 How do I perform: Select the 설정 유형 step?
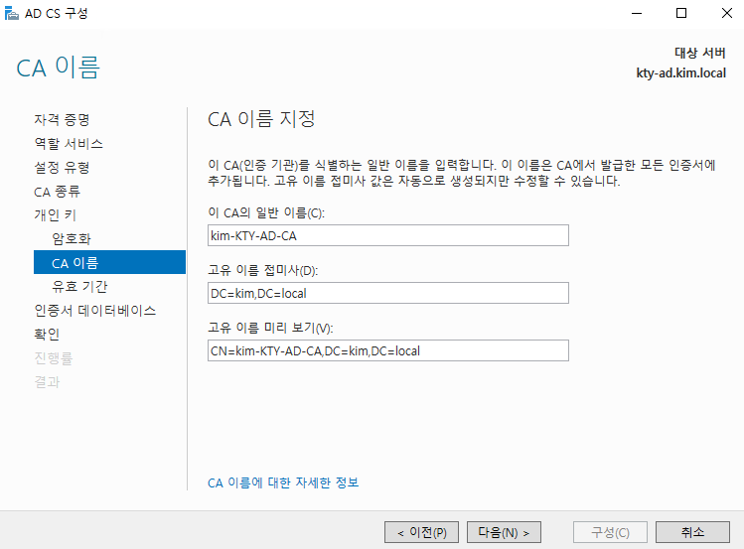pyautogui.click(x=62, y=168)
